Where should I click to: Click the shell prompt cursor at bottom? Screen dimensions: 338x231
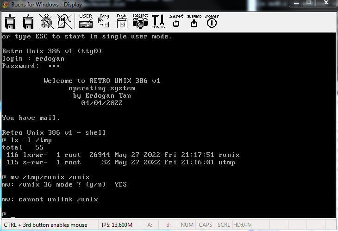pyautogui.click(x=13, y=217)
